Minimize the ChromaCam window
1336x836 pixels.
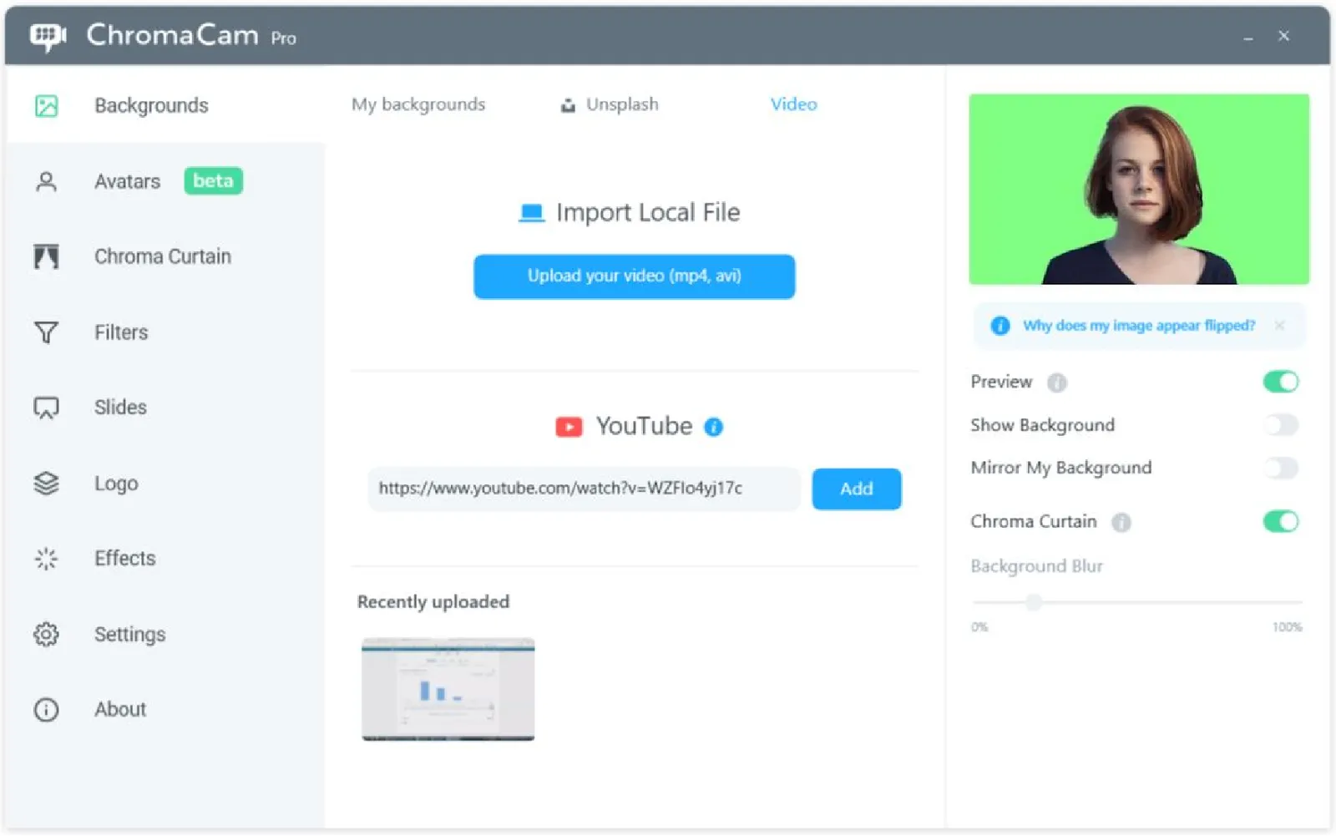click(1248, 37)
